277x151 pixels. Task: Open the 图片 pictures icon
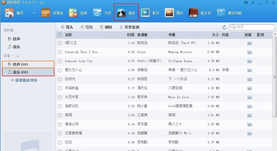169,13
